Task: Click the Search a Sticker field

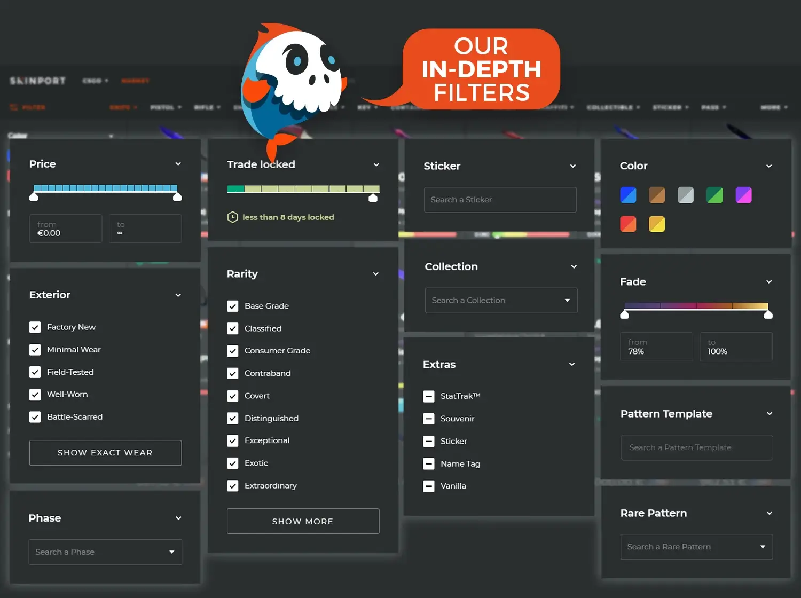Action: [x=500, y=200]
